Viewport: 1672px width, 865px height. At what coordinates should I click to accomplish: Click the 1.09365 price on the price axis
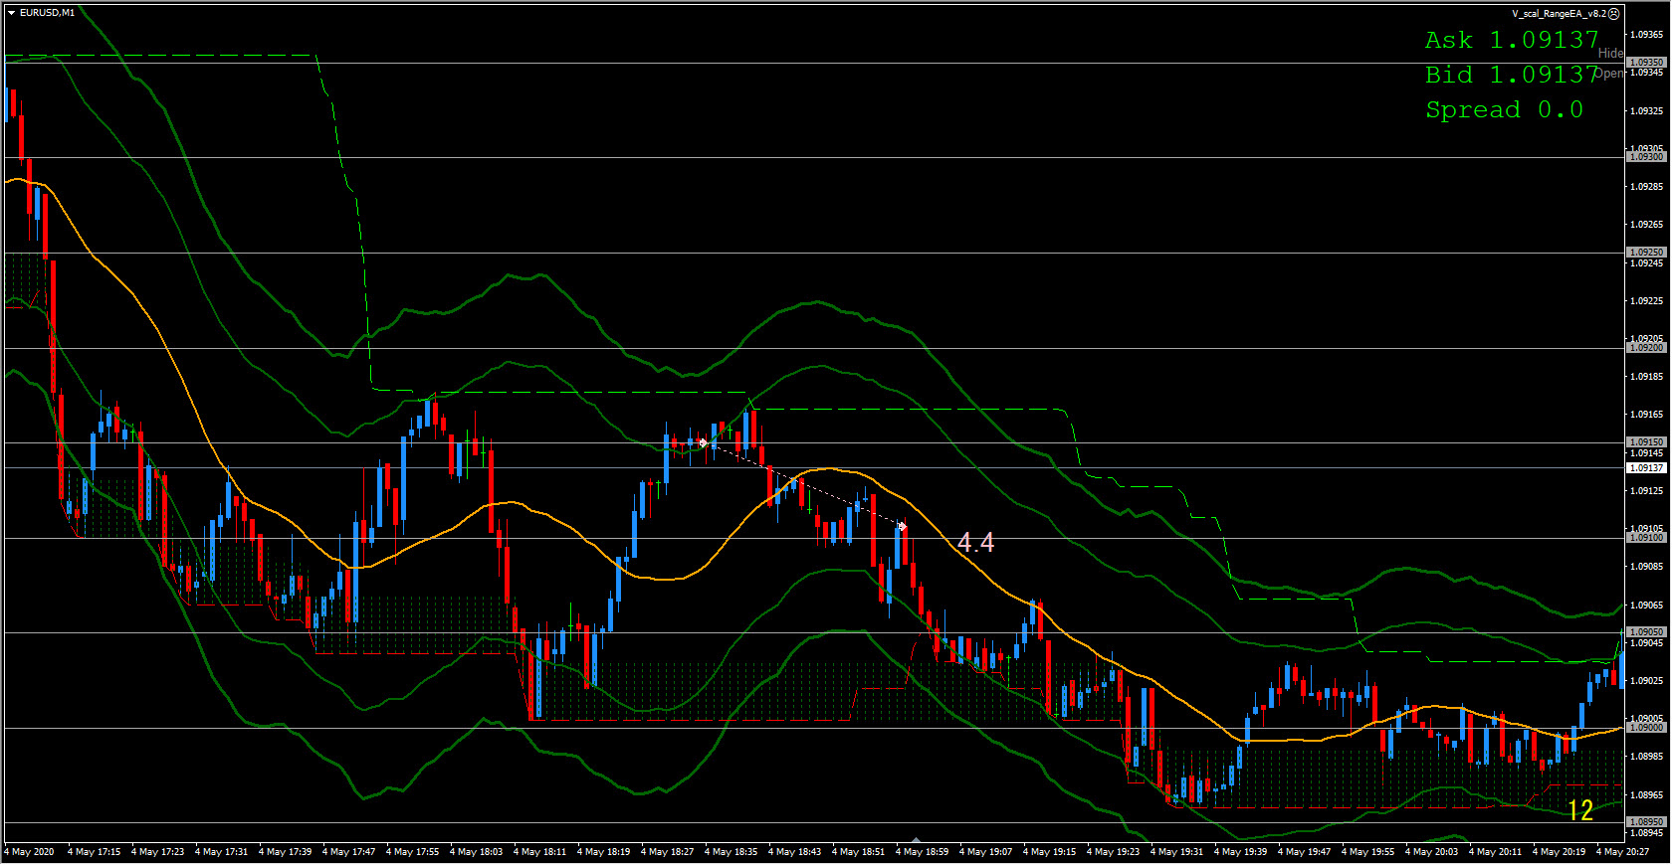(1646, 35)
